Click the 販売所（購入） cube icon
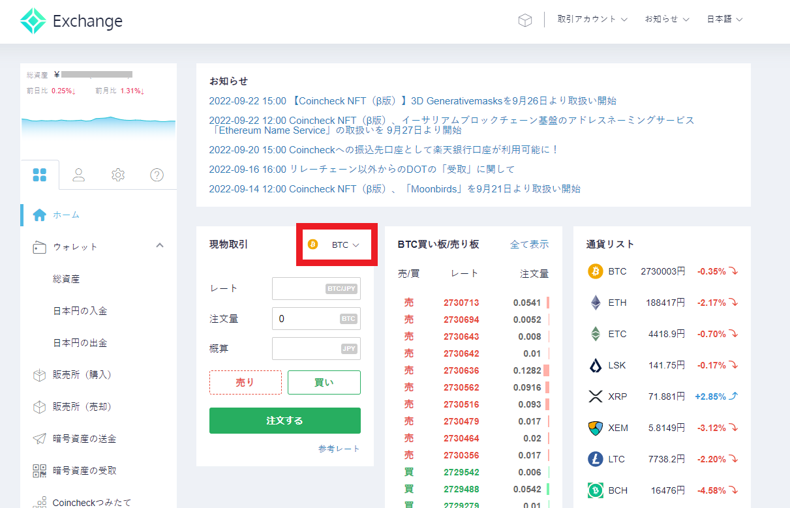The height and width of the screenshot is (508, 790). pyautogui.click(x=39, y=375)
